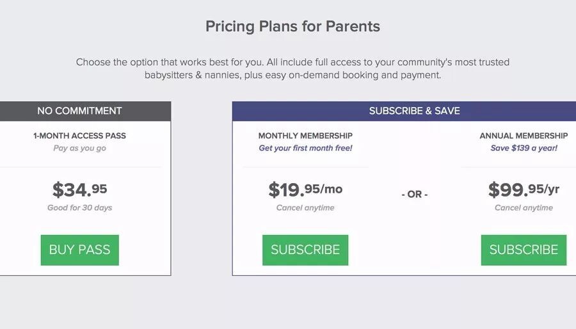Click the MONTHLY MEMBERSHIP title
Screen dimensions: 576x329
point(305,136)
